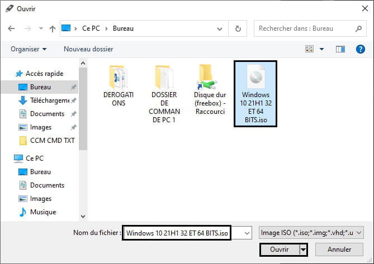Select Disque dur (freebox) shortcut
The height and width of the screenshot is (264, 374).
click(210, 89)
